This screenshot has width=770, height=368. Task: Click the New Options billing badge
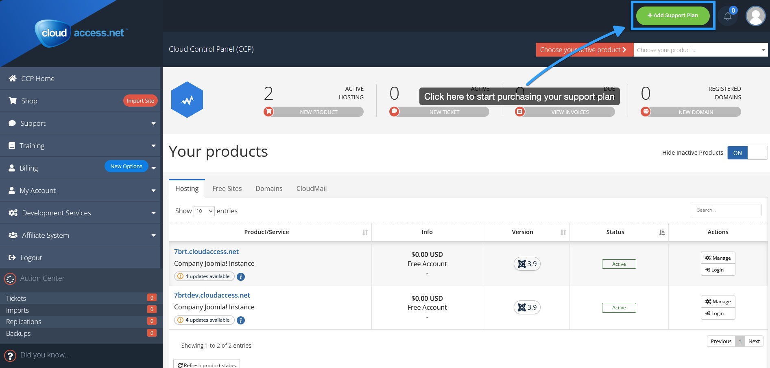click(x=127, y=166)
